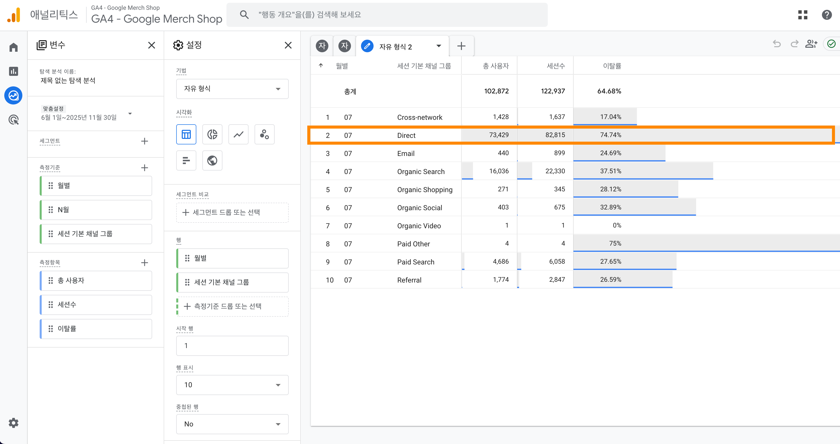840x444 pixels.
Task: Click the 시작 행 input field
Action: pos(232,346)
